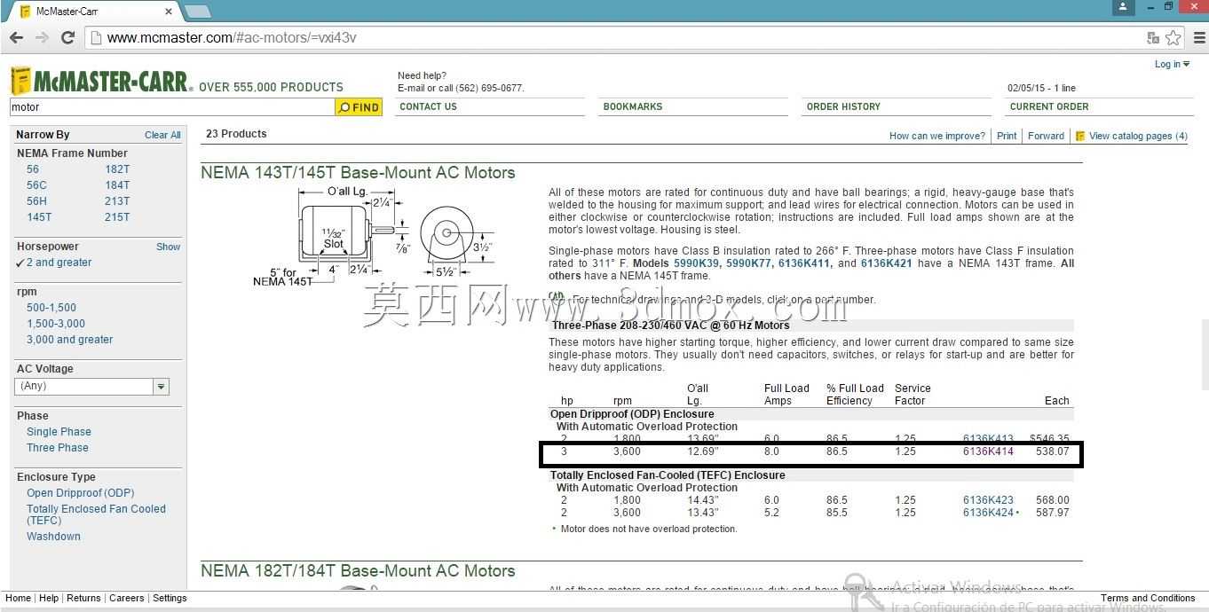
Task: Filter by NEMA frame 184T
Action: tap(117, 185)
